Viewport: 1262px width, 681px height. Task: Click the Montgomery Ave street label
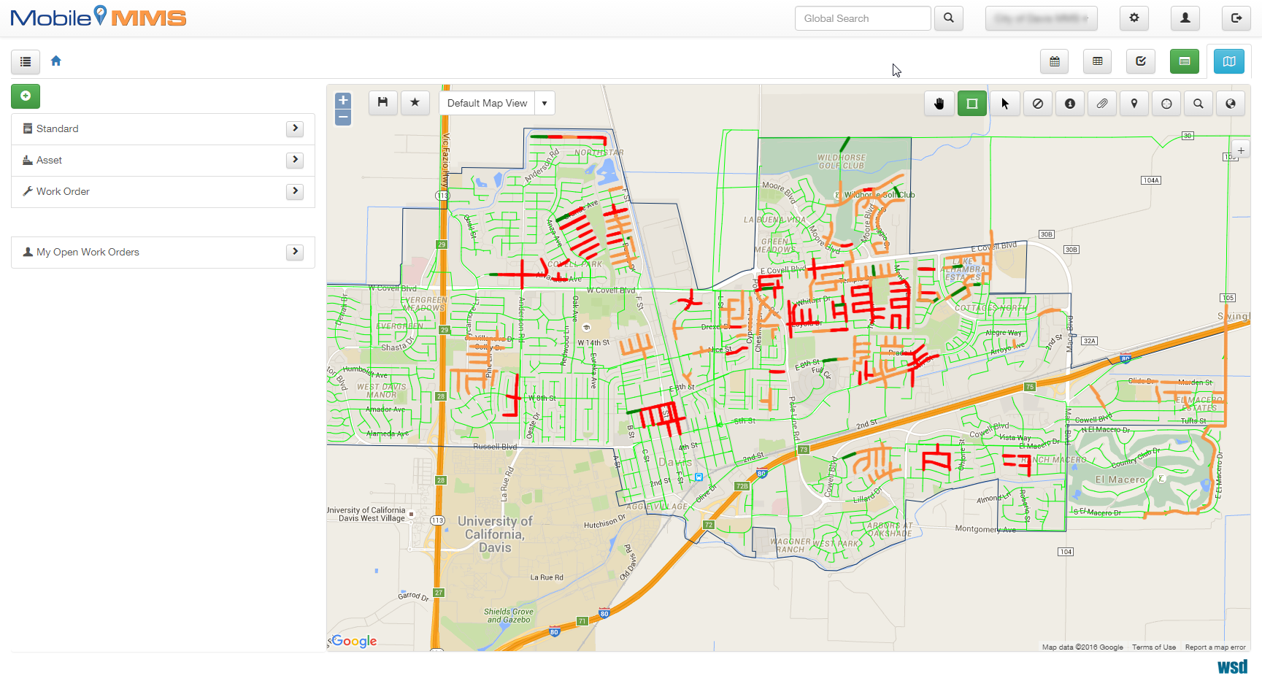(x=985, y=529)
